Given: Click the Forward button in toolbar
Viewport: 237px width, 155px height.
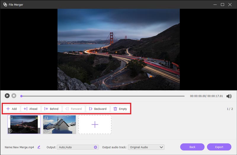Looking at the screenshot, I should point(73,109).
